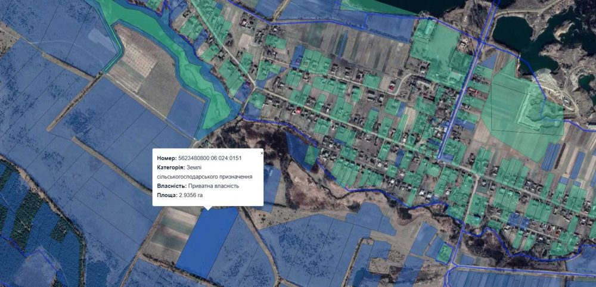The width and height of the screenshot is (596, 287).
Task: Click the 'Приватна власність' value
Action: 213,186
